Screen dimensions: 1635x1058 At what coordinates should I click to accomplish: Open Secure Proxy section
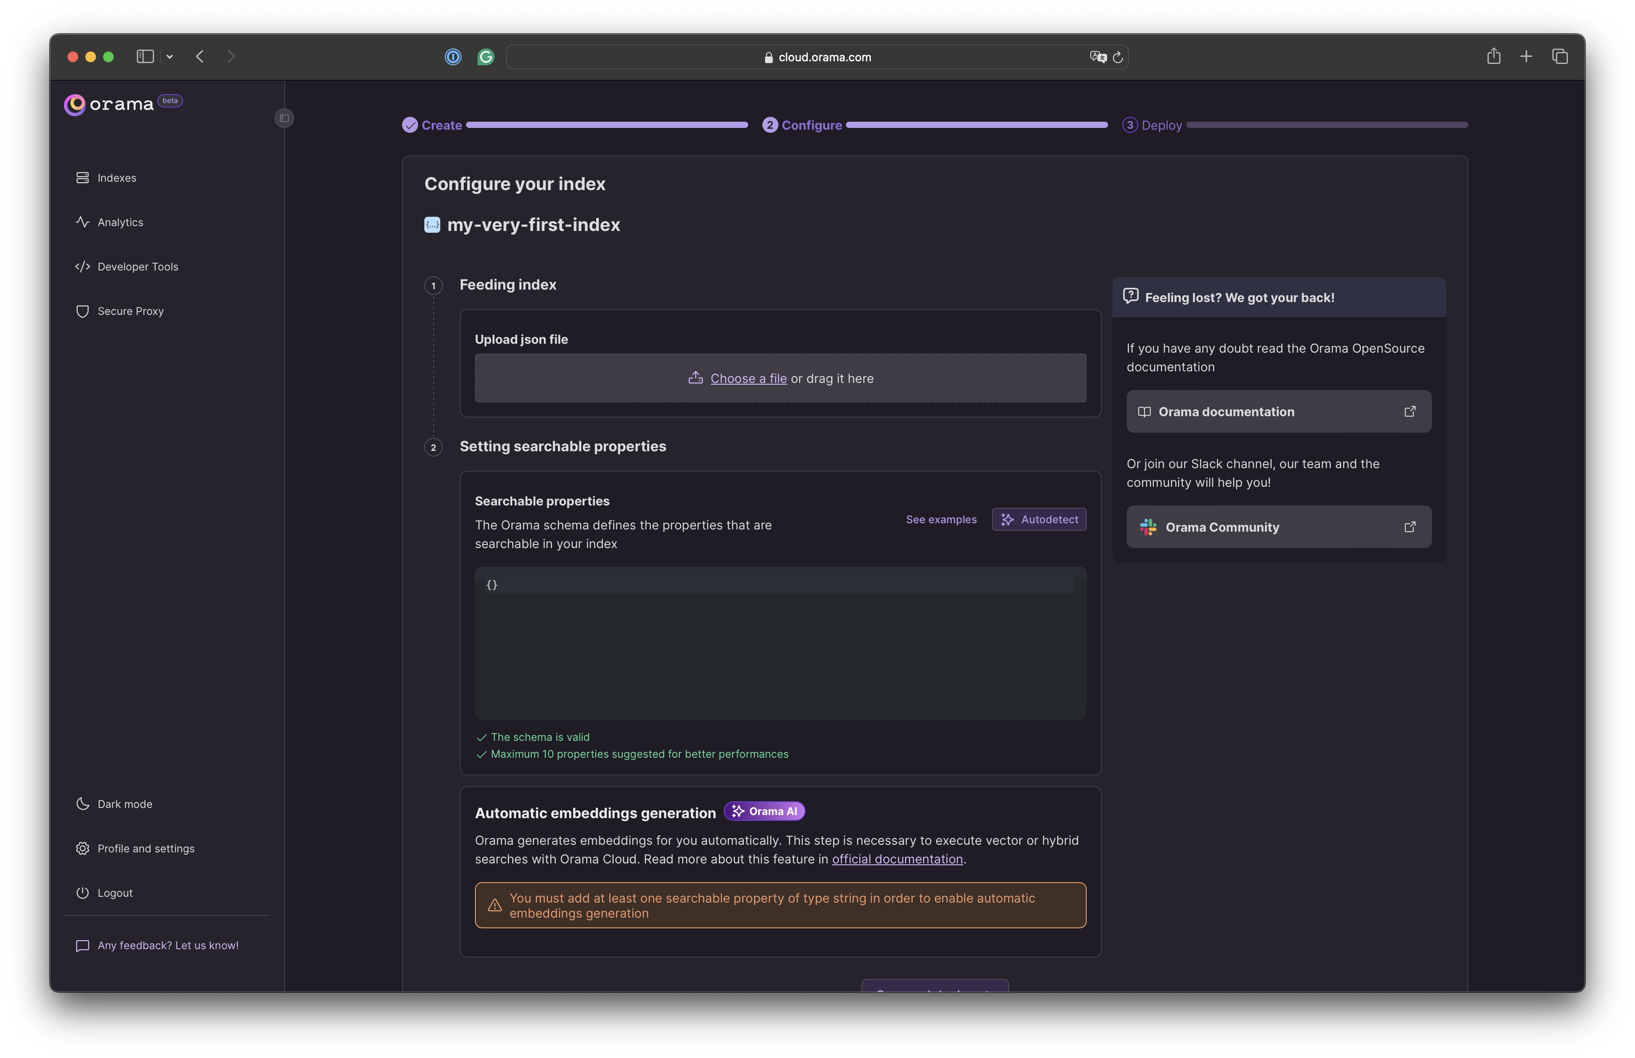[120, 311]
